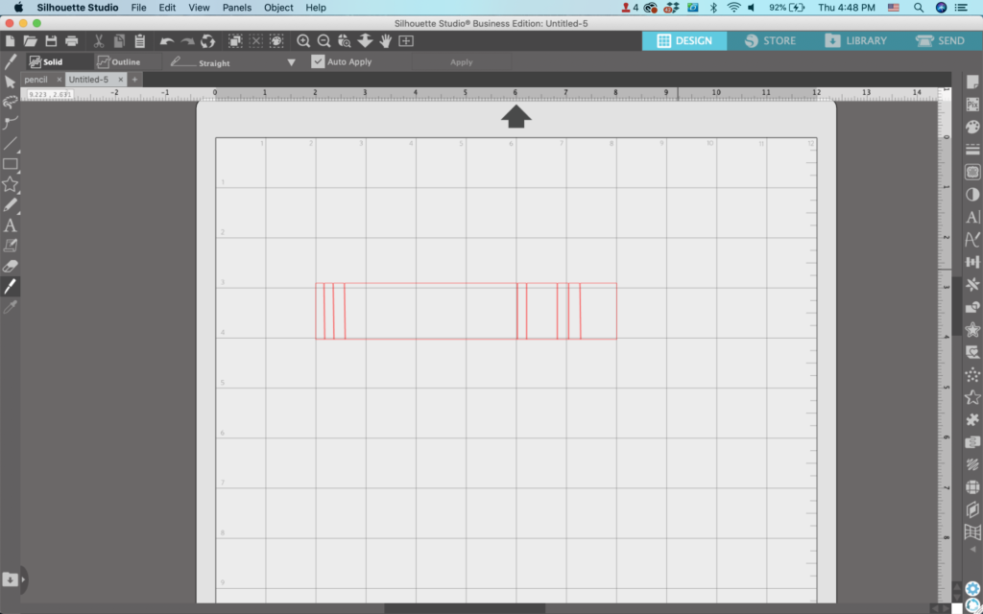Screen dimensions: 983x614
Task: Select the Eraser tool
Action: click(x=10, y=267)
